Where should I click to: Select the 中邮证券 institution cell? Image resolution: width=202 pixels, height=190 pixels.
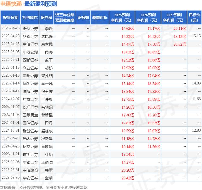click(x=30, y=76)
